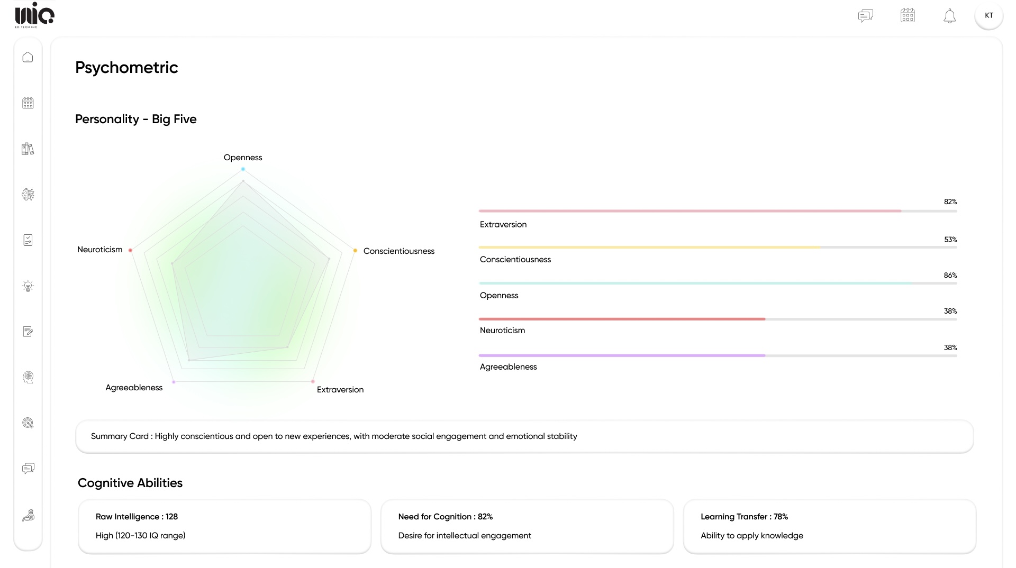This screenshot has height=568, width=1016.
Task: Click the Neuroticism 38% progress bar
Action: tap(718, 319)
